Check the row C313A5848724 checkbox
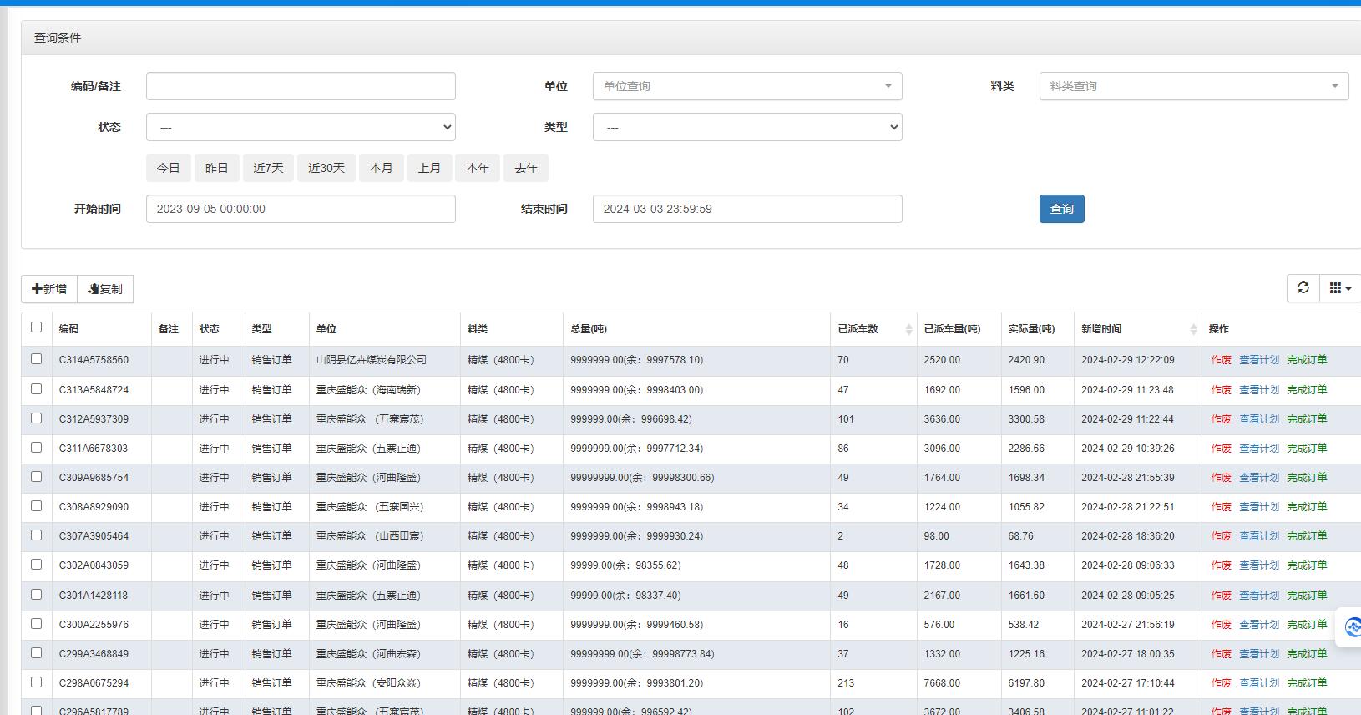Screen dimensions: 1361x715 coord(36,388)
